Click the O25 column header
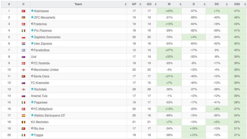The image size is (247, 139). coord(237,4)
